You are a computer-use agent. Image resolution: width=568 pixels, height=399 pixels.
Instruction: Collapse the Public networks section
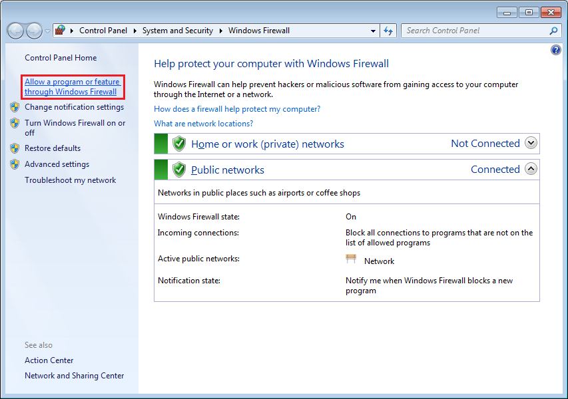point(531,168)
